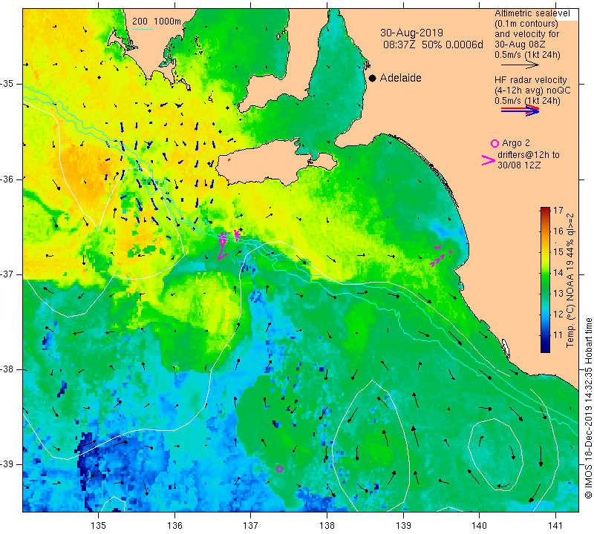Click the 13 tick label on the color bar
This screenshot has width=594, height=534.
558,293
